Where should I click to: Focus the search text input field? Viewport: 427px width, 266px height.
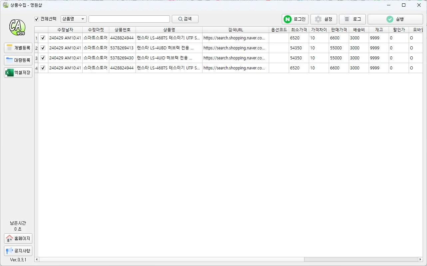(129, 19)
